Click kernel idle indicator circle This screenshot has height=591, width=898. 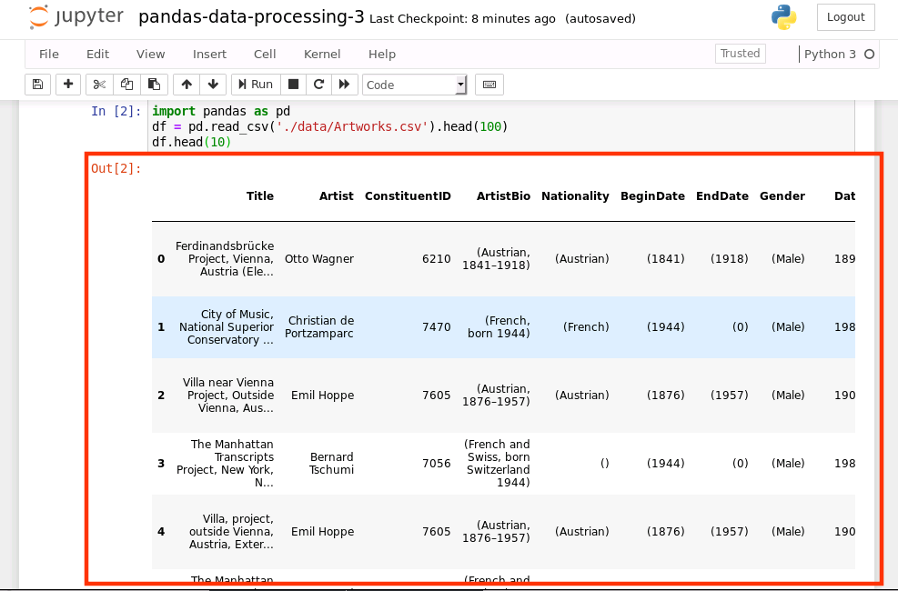[870, 55]
